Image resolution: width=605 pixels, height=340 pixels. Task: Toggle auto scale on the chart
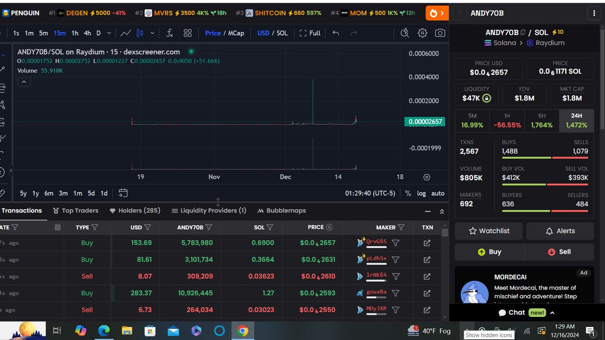[438, 193]
